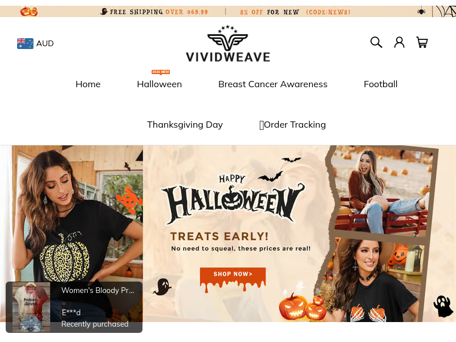
Task: Open the user account icon
Action: 400,42
